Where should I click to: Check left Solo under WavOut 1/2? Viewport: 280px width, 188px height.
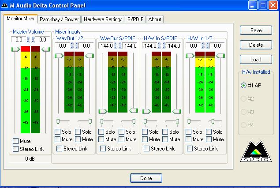point(57,132)
